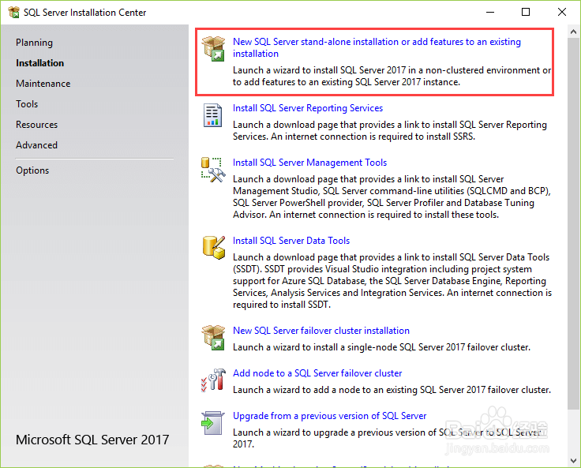Image resolution: width=581 pixels, height=468 pixels.
Task: Open the Tools section
Action: 27,103
